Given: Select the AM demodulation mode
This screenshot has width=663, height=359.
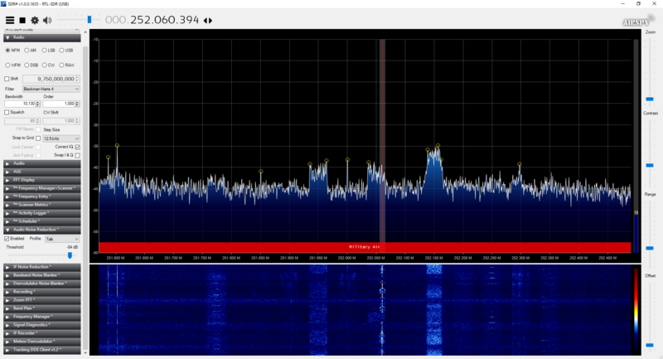Looking at the screenshot, I should 27,50.
